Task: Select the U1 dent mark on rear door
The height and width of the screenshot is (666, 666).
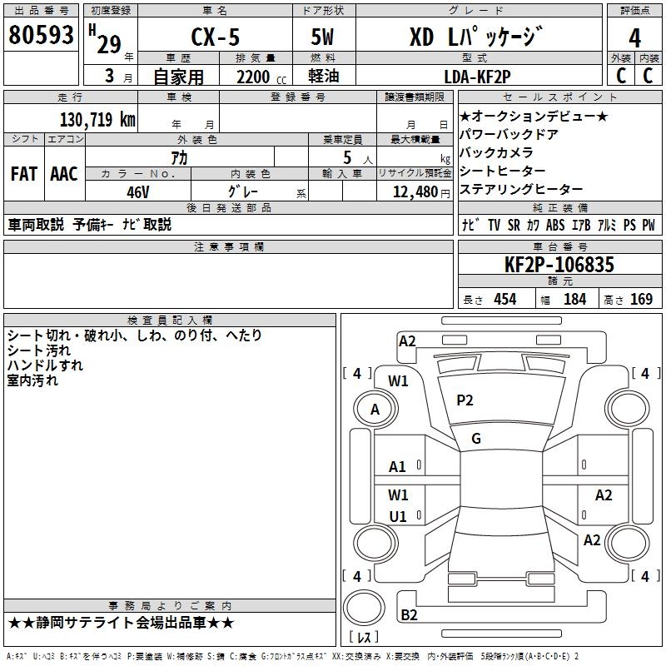Action: click(x=398, y=516)
